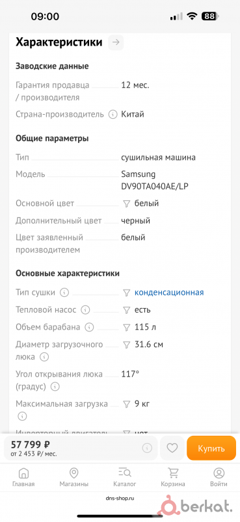This screenshot has width=240, height=522.
Task: Open the Каталог search tab
Action: pos(124,478)
